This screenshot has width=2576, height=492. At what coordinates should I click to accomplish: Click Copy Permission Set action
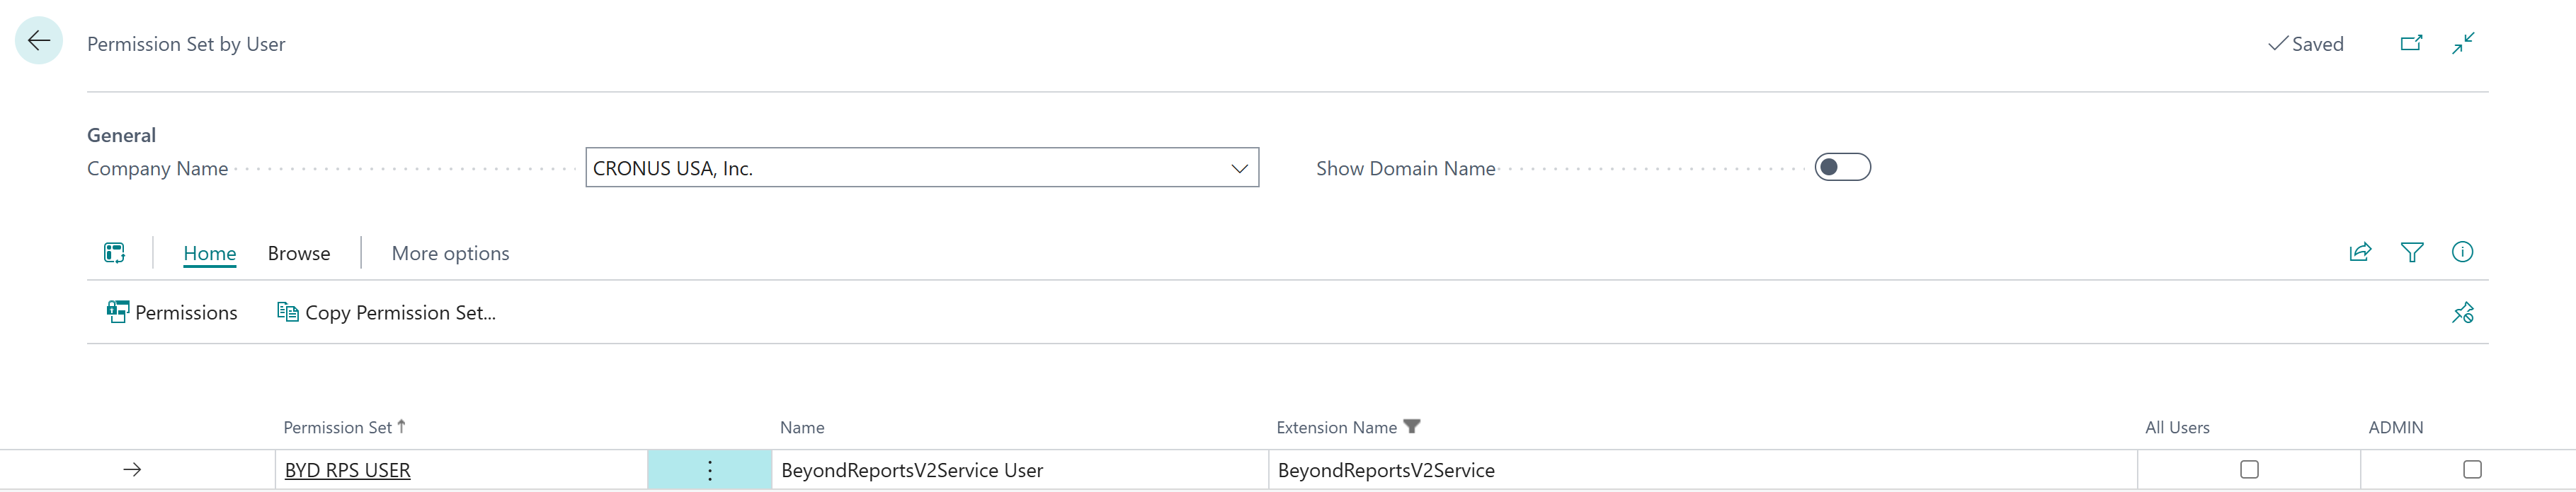386,313
